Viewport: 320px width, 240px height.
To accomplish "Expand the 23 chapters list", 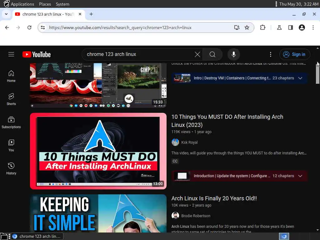I will [300, 78].
